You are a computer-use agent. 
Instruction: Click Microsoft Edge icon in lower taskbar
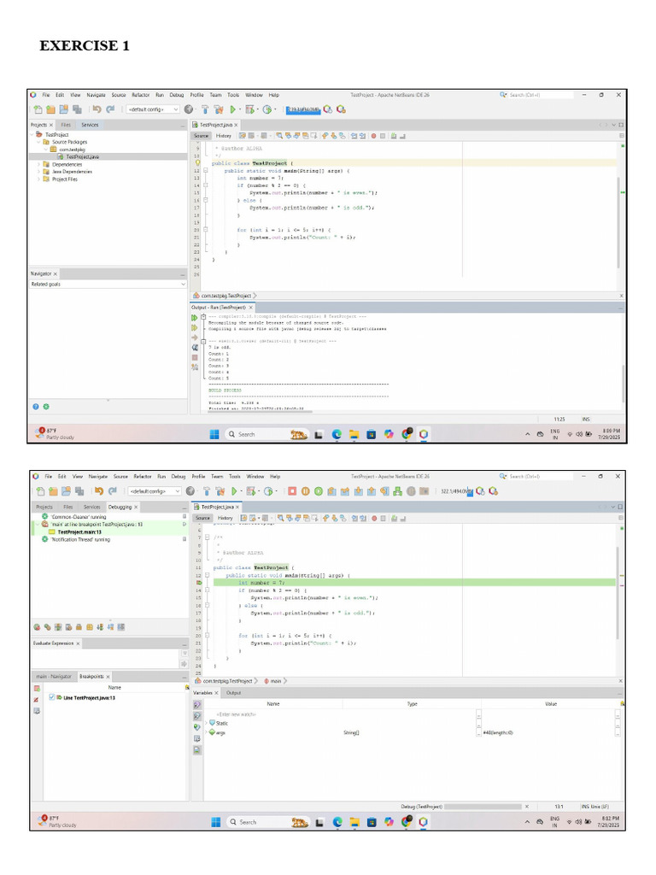(x=337, y=822)
